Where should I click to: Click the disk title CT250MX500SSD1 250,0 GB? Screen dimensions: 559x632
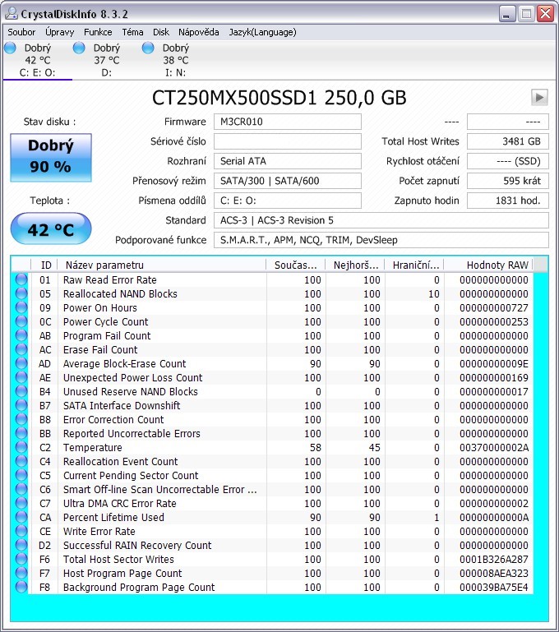(x=279, y=98)
